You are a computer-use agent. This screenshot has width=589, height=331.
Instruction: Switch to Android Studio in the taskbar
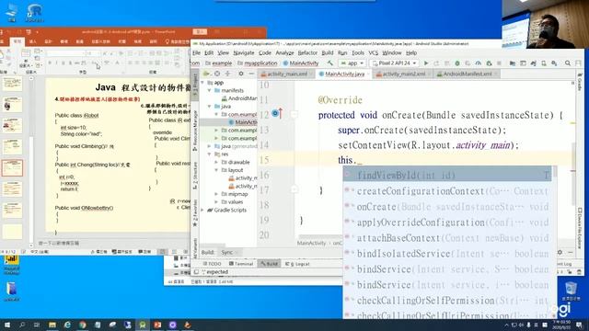point(143,325)
